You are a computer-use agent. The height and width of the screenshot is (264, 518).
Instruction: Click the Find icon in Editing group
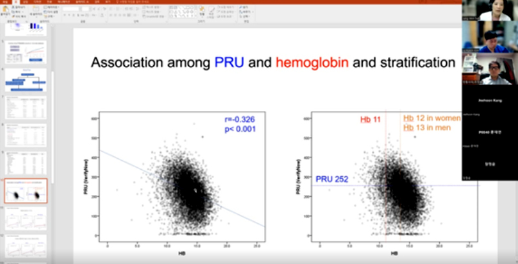click(x=242, y=7)
